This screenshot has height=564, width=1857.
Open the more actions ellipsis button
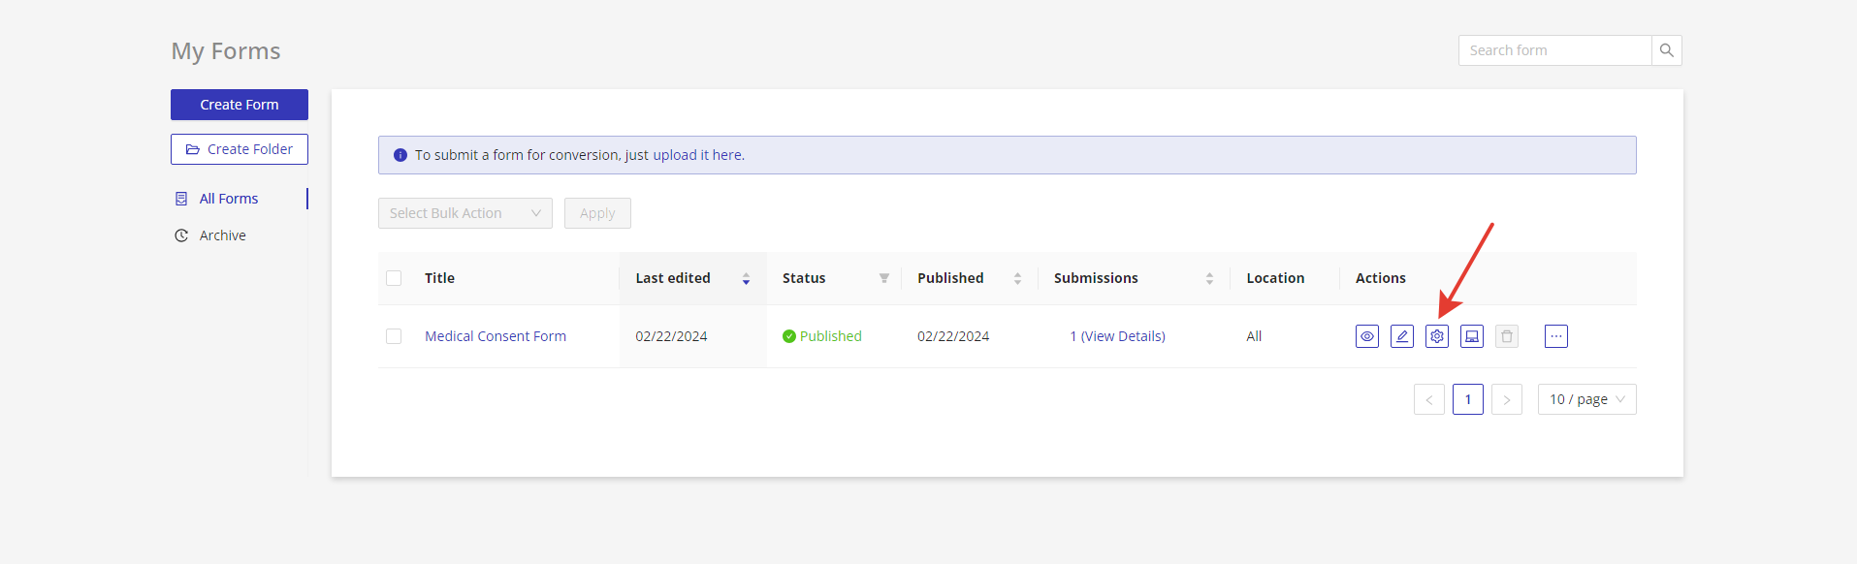(x=1555, y=336)
